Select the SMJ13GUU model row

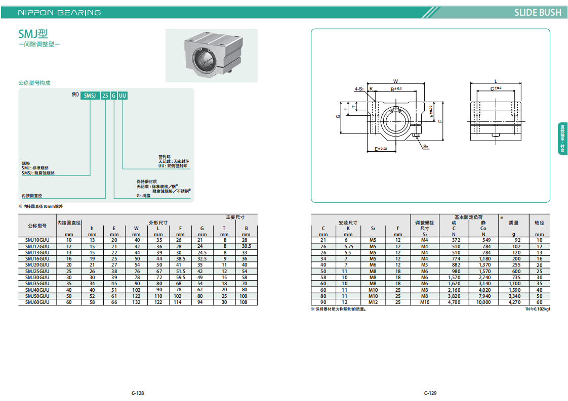[x=138, y=253]
